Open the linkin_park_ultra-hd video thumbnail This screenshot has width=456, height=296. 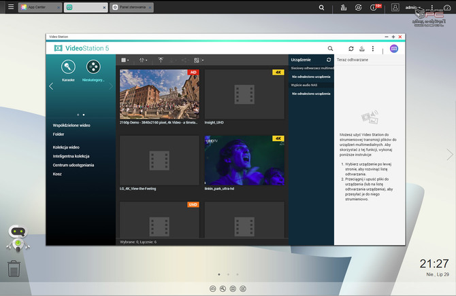(244, 160)
